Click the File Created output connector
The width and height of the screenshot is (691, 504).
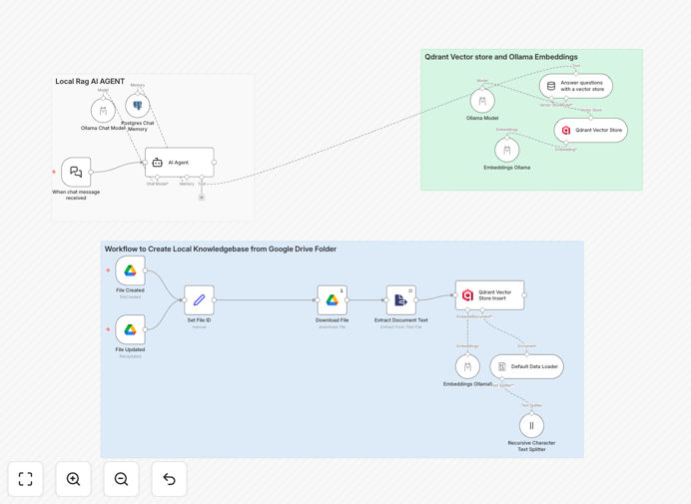click(145, 270)
